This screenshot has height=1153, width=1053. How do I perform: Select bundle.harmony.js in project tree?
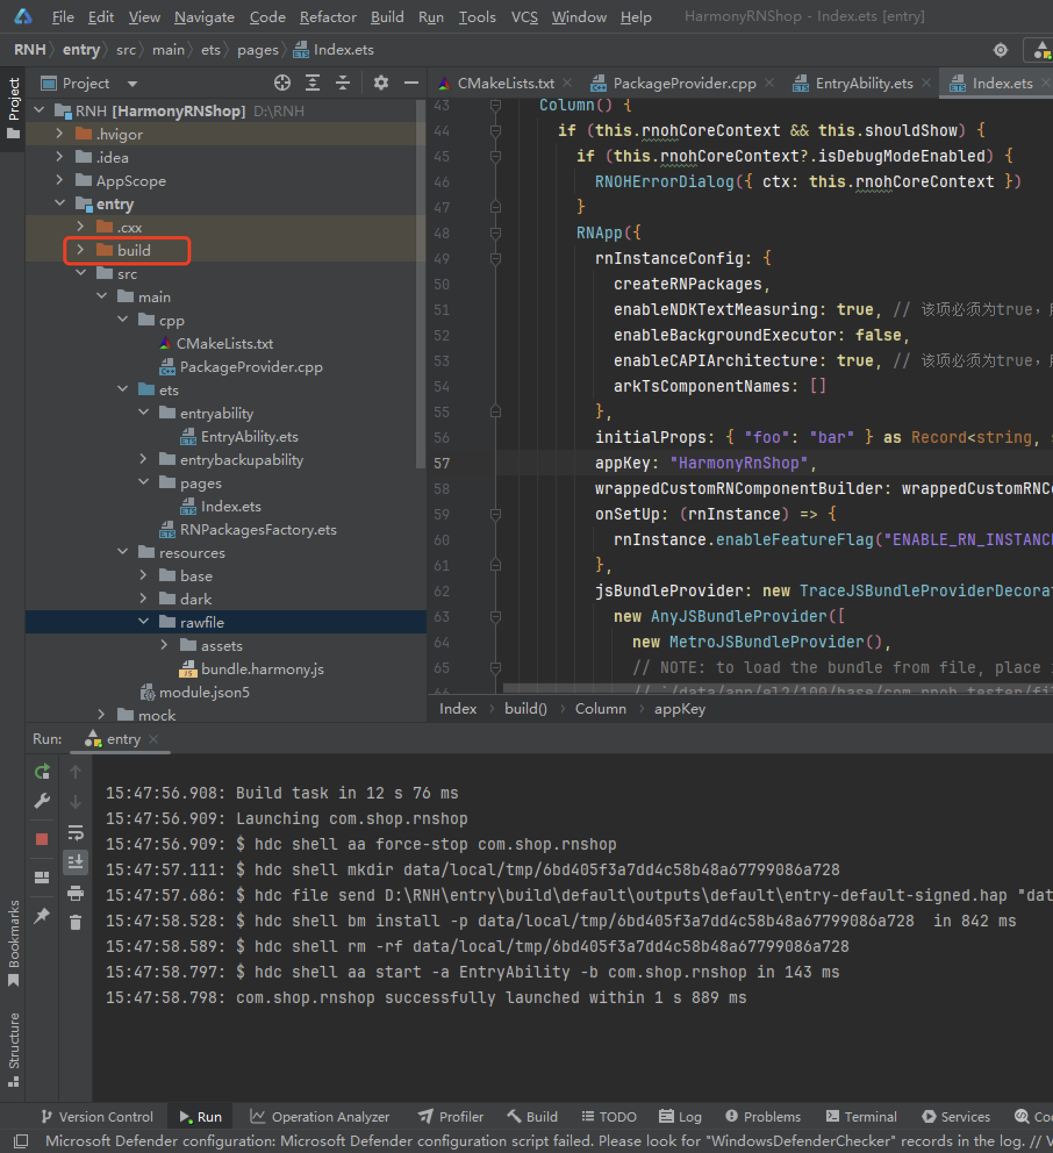[x=252, y=669]
